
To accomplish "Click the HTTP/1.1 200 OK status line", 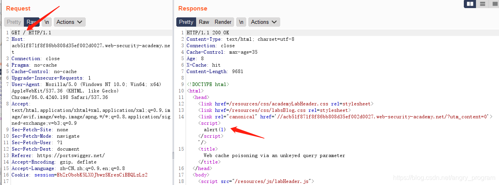I will [x=208, y=33].
